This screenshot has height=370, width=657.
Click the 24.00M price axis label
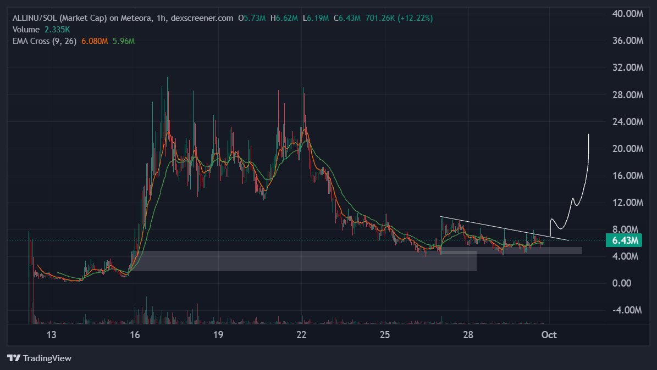point(627,121)
